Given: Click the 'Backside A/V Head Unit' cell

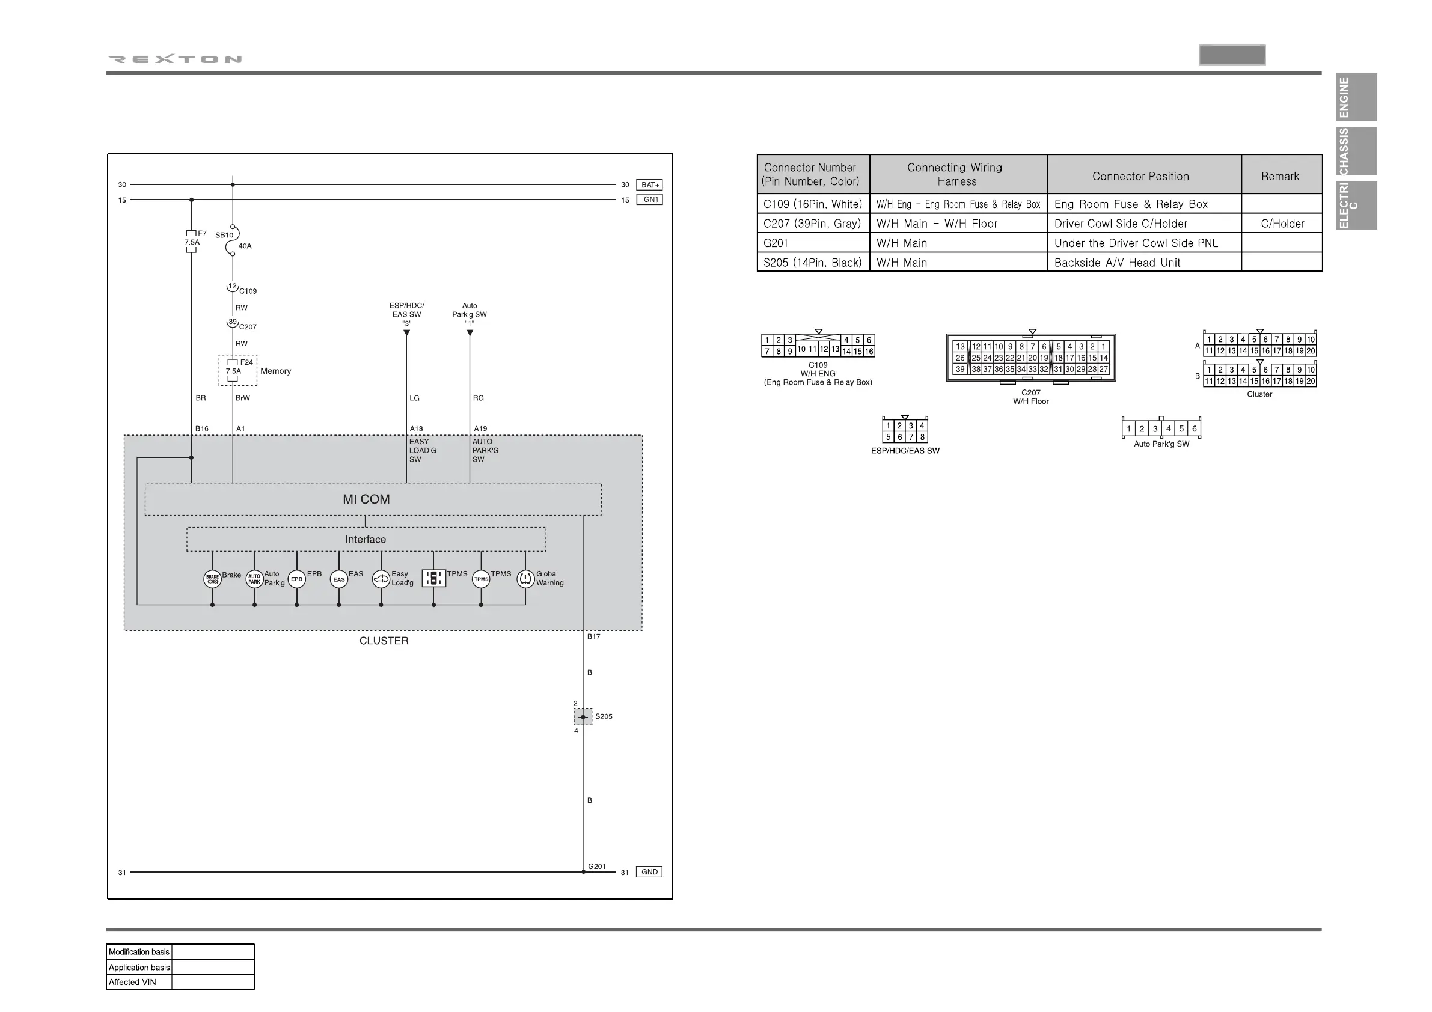Looking at the screenshot, I should 1145,262.
